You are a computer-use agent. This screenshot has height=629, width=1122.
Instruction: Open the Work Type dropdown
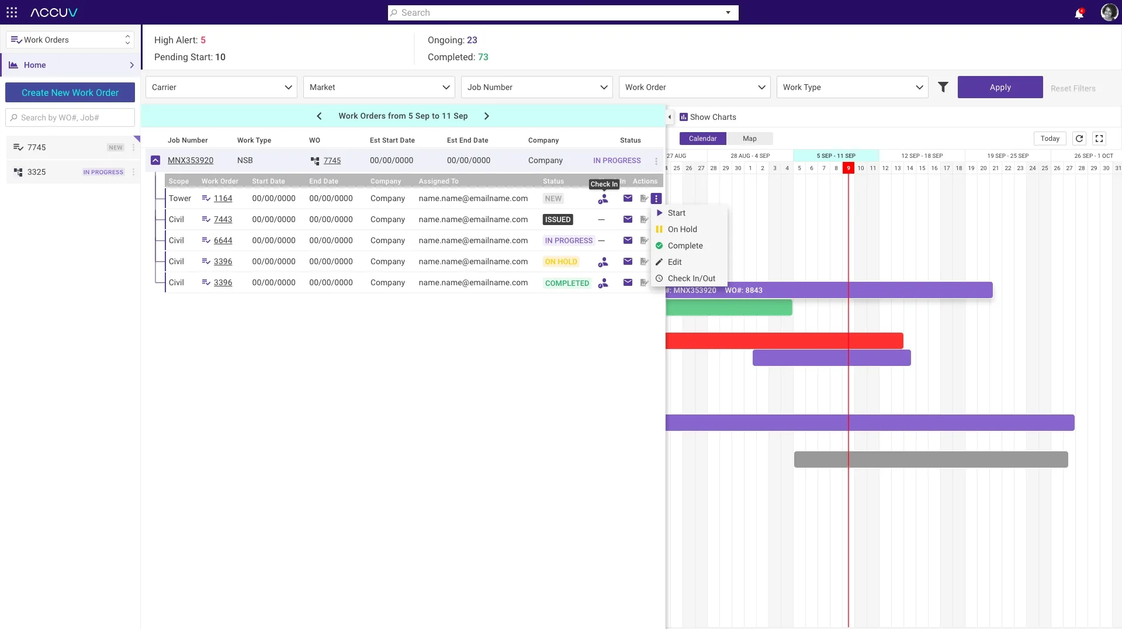pyautogui.click(x=853, y=87)
